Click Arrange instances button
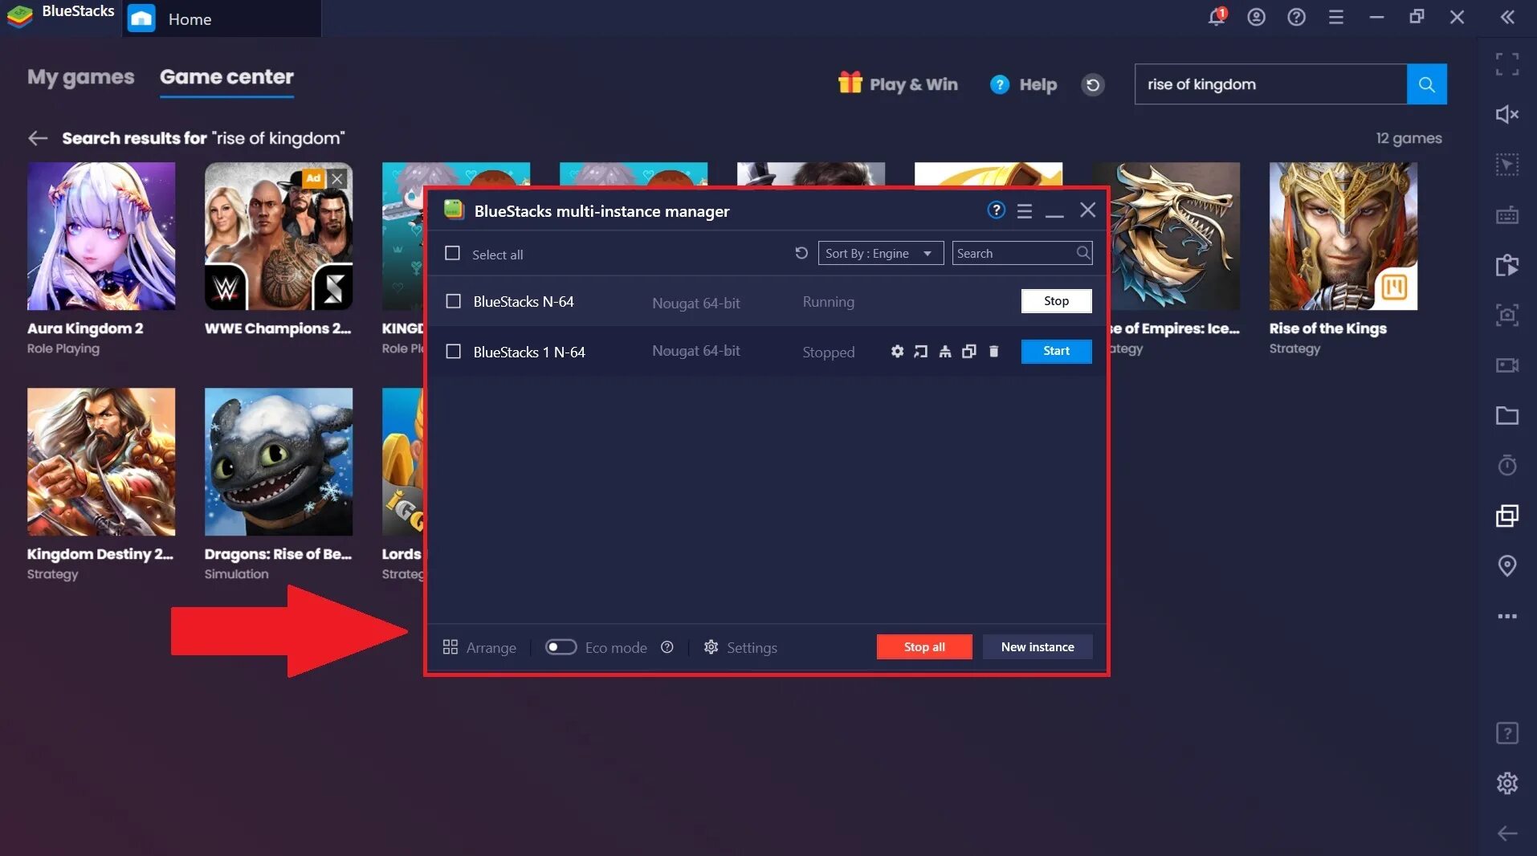The height and width of the screenshot is (856, 1537). point(479,647)
